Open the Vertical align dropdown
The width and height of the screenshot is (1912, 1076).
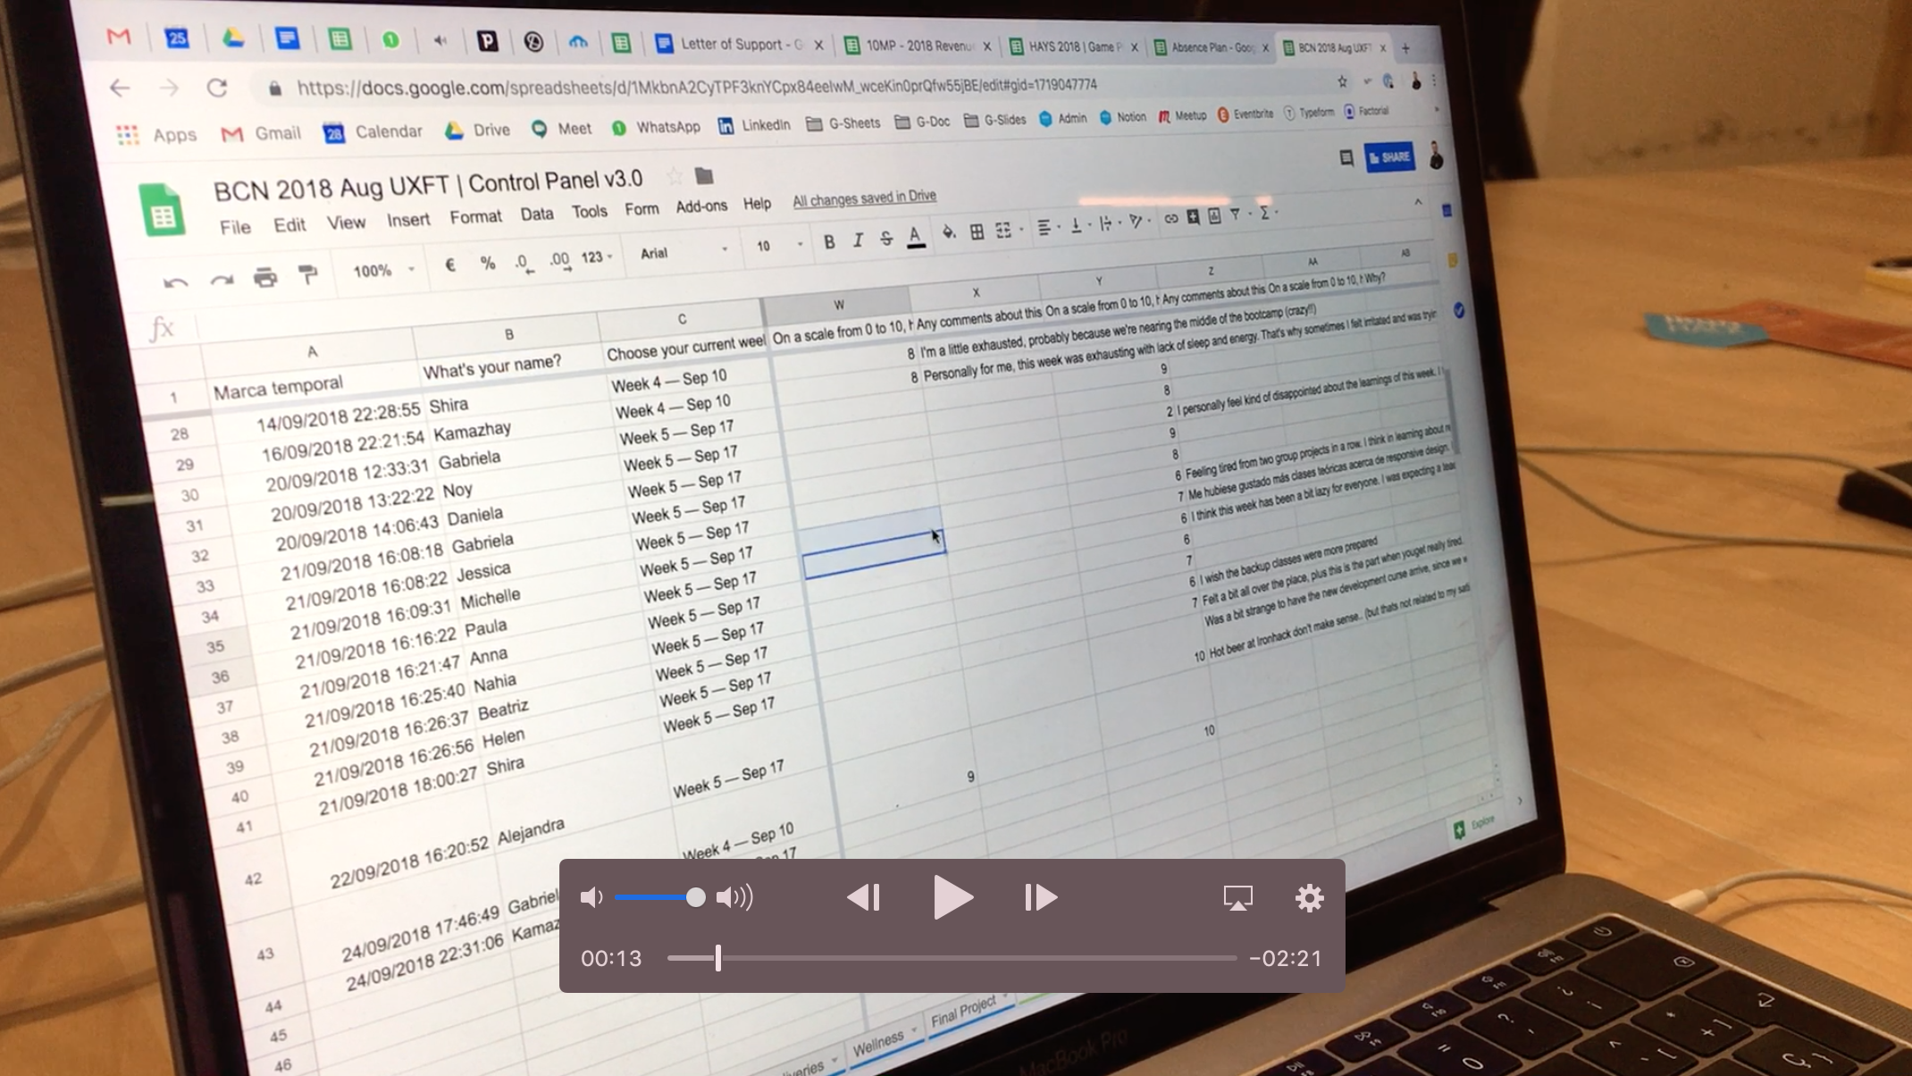[x=1079, y=225]
